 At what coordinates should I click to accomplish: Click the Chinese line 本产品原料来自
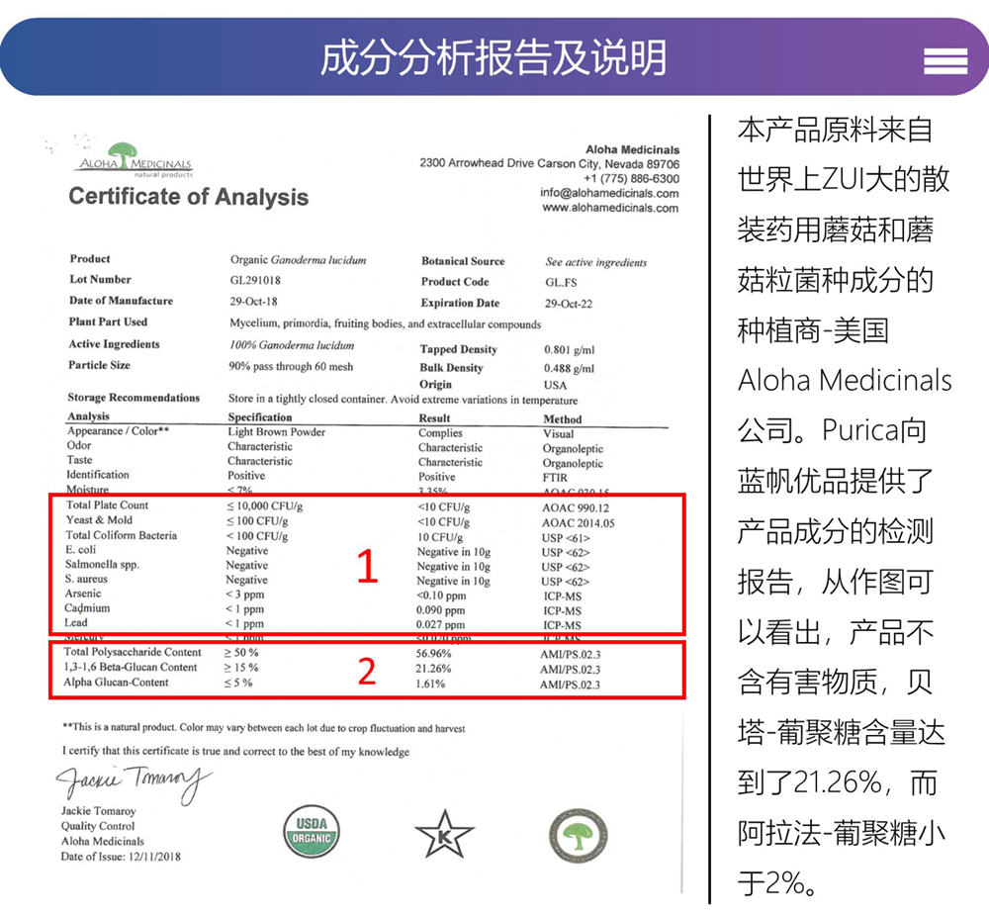[x=835, y=131]
